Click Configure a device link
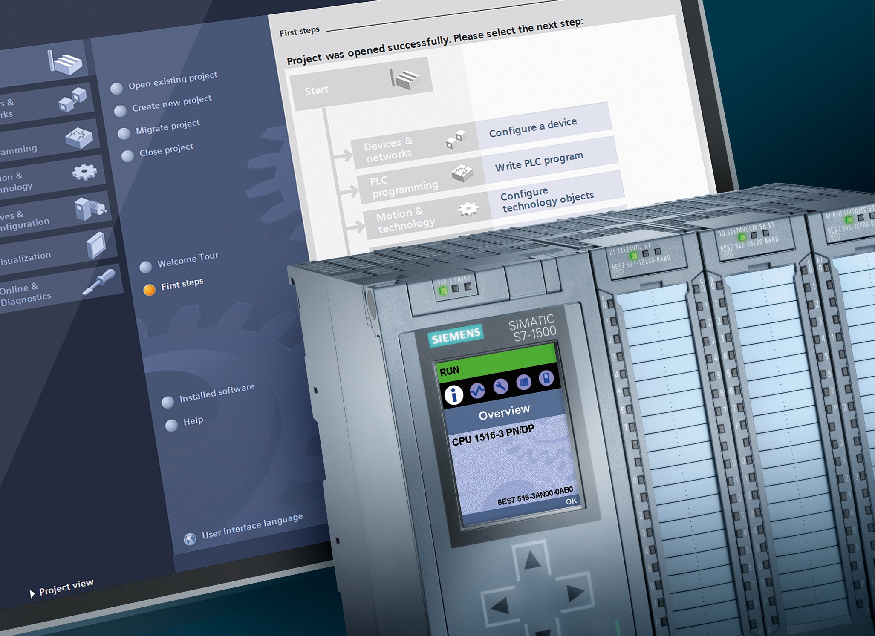Image resolution: width=875 pixels, height=636 pixels. click(x=533, y=127)
